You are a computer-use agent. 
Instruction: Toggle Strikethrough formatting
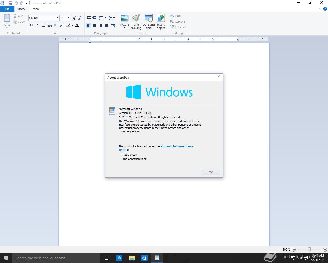(50, 25)
